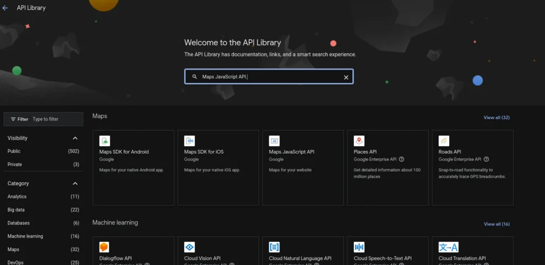Image resolution: width=545 pixels, height=265 pixels.
Task: Open the Roads API icon
Action: [444, 141]
